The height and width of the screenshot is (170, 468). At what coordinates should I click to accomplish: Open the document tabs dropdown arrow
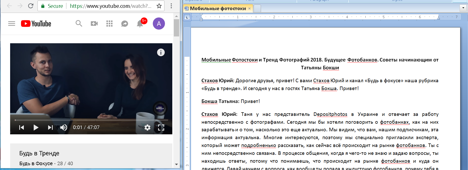pyautogui.click(x=463, y=8)
